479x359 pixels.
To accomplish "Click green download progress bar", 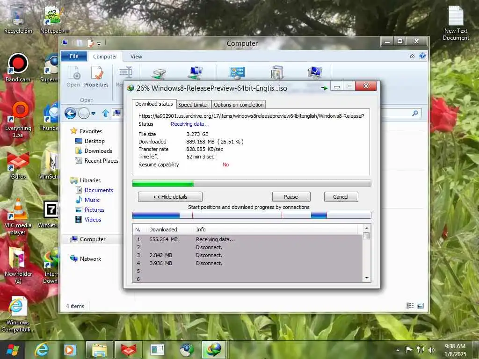I will pyautogui.click(x=251, y=183).
